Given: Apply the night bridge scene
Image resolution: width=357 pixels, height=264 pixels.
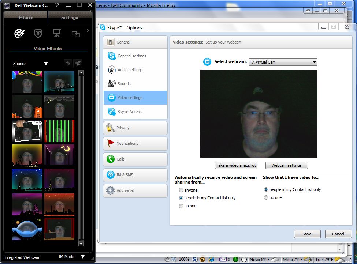Looking at the screenshot, I should coord(59,82).
